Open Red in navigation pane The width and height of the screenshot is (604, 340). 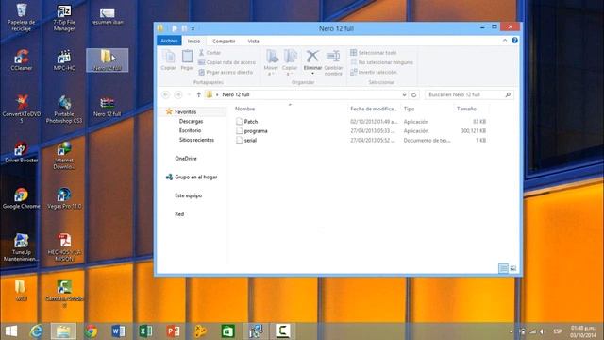179,214
